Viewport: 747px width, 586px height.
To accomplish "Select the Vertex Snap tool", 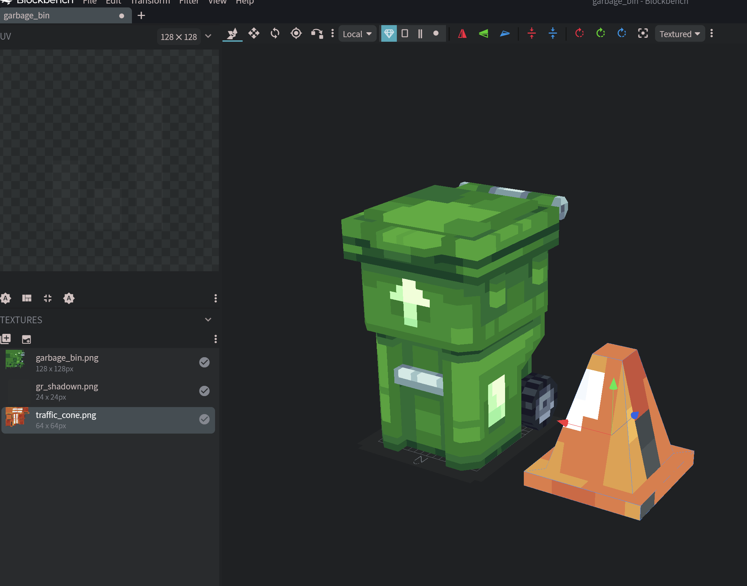I will (x=317, y=34).
